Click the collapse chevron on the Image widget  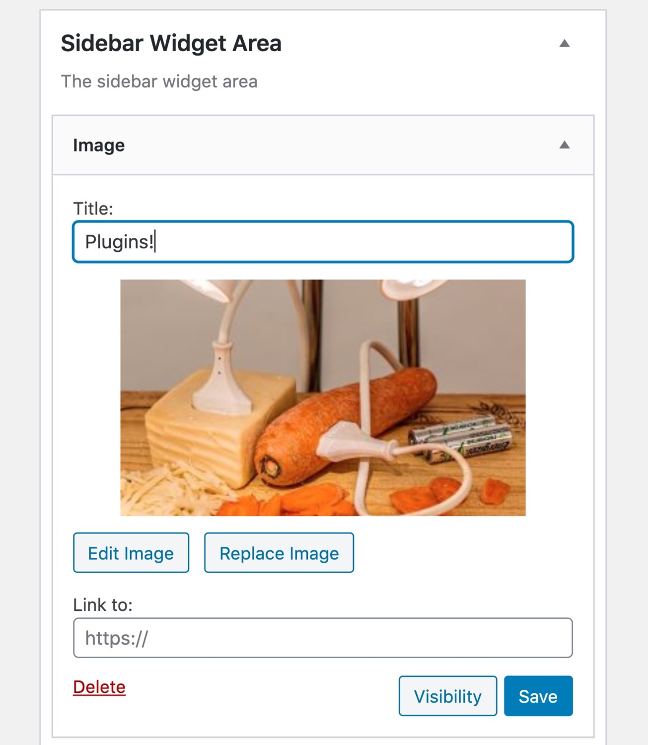tap(564, 145)
